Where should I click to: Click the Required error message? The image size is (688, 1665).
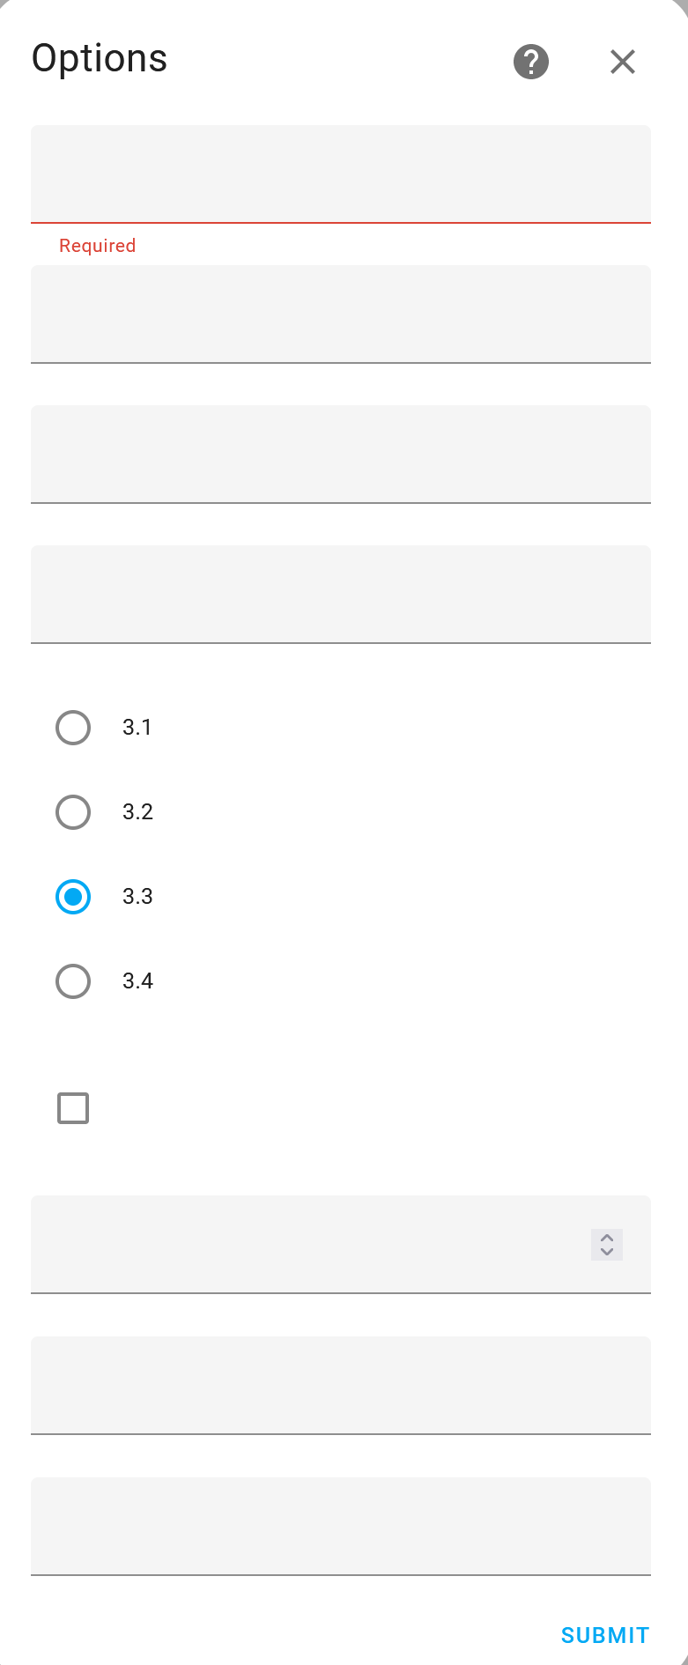(97, 245)
